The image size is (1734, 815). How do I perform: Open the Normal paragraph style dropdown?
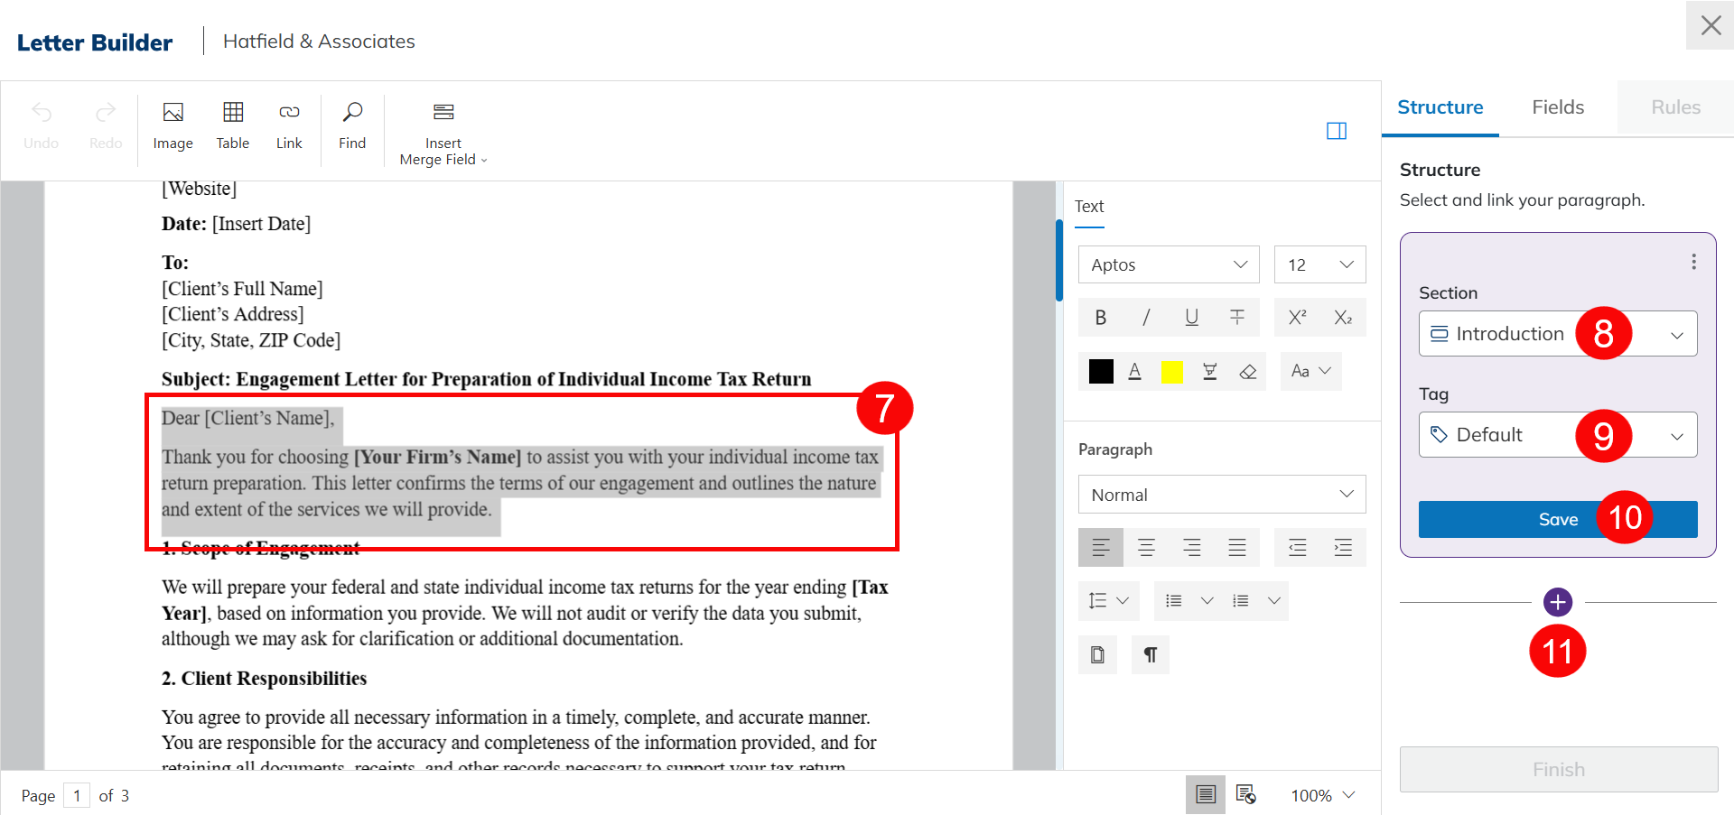coord(1221,495)
